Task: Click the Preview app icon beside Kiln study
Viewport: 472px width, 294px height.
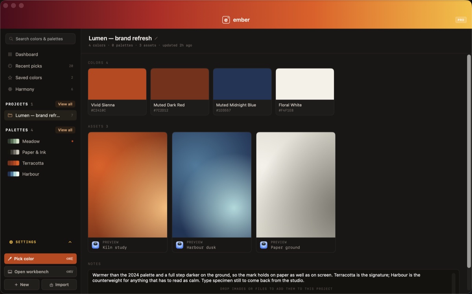Action: click(x=96, y=245)
